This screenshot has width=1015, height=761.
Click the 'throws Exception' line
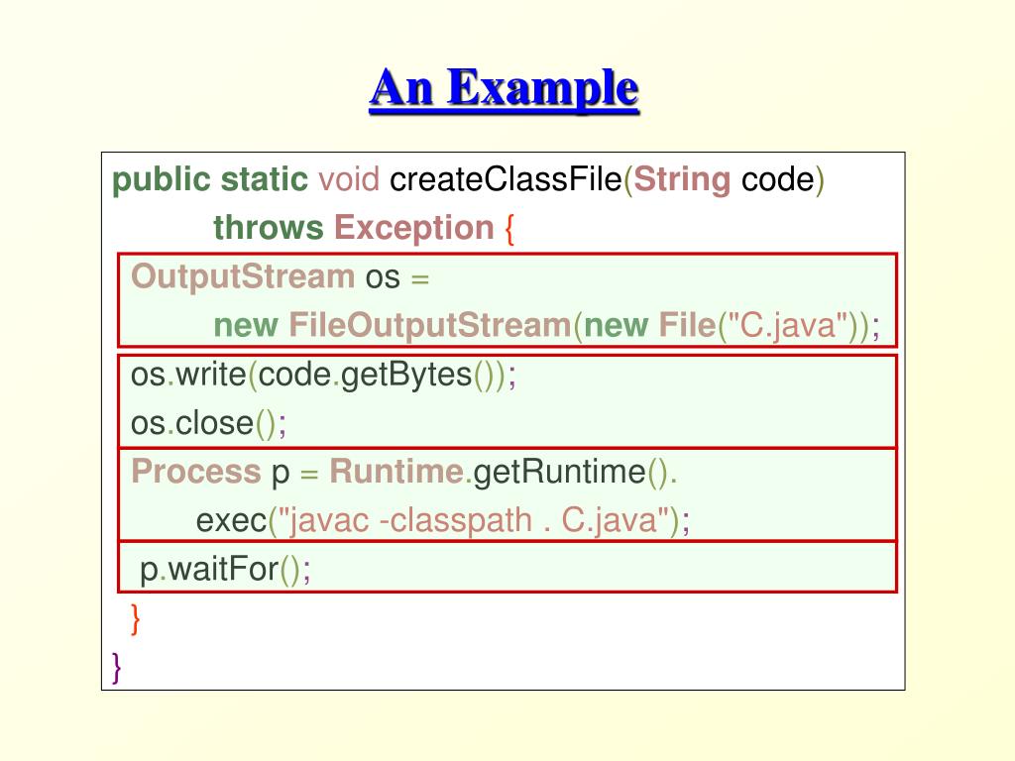click(x=364, y=229)
